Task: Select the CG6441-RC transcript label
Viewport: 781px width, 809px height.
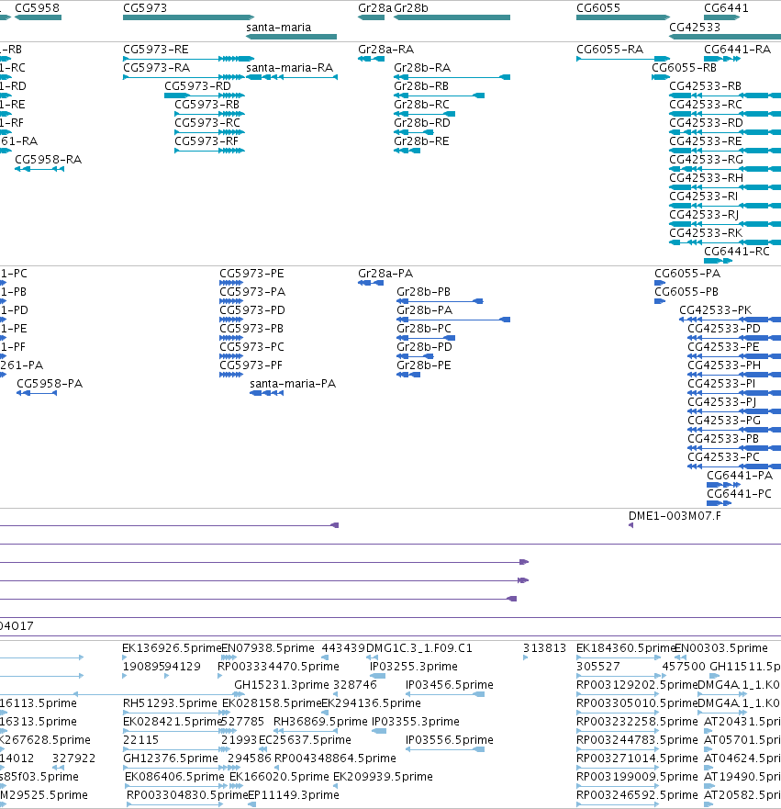Action: click(x=737, y=252)
